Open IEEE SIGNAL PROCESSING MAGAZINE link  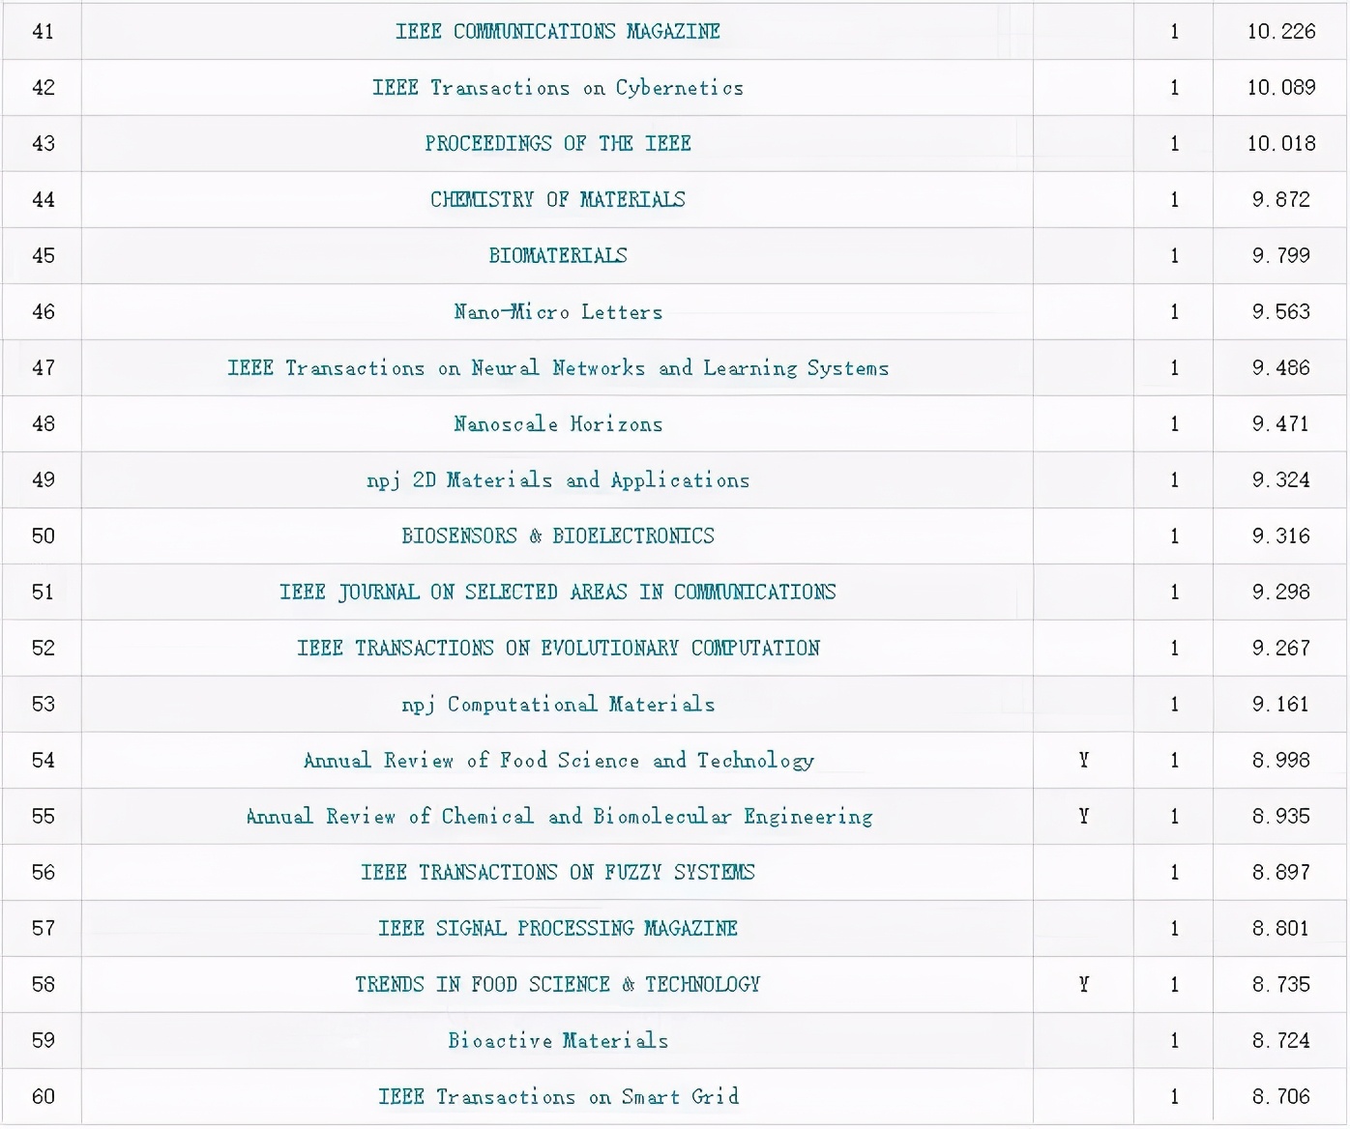pyautogui.click(x=558, y=928)
